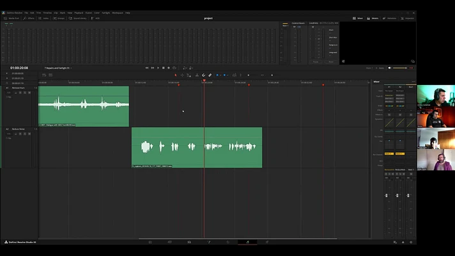Image resolution: width=455 pixels, height=256 pixels.
Task: Open the Media Pool panel
Action: (x=12, y=19)
